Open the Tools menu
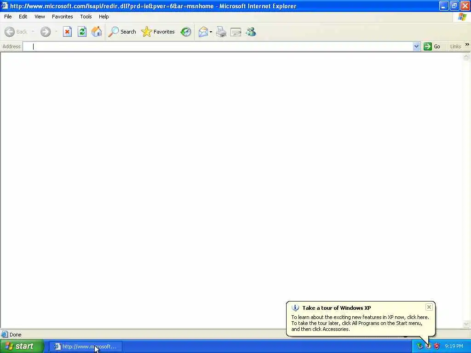Image resolution: width=471 pixels, height=353 pixels. click(86, 17)
